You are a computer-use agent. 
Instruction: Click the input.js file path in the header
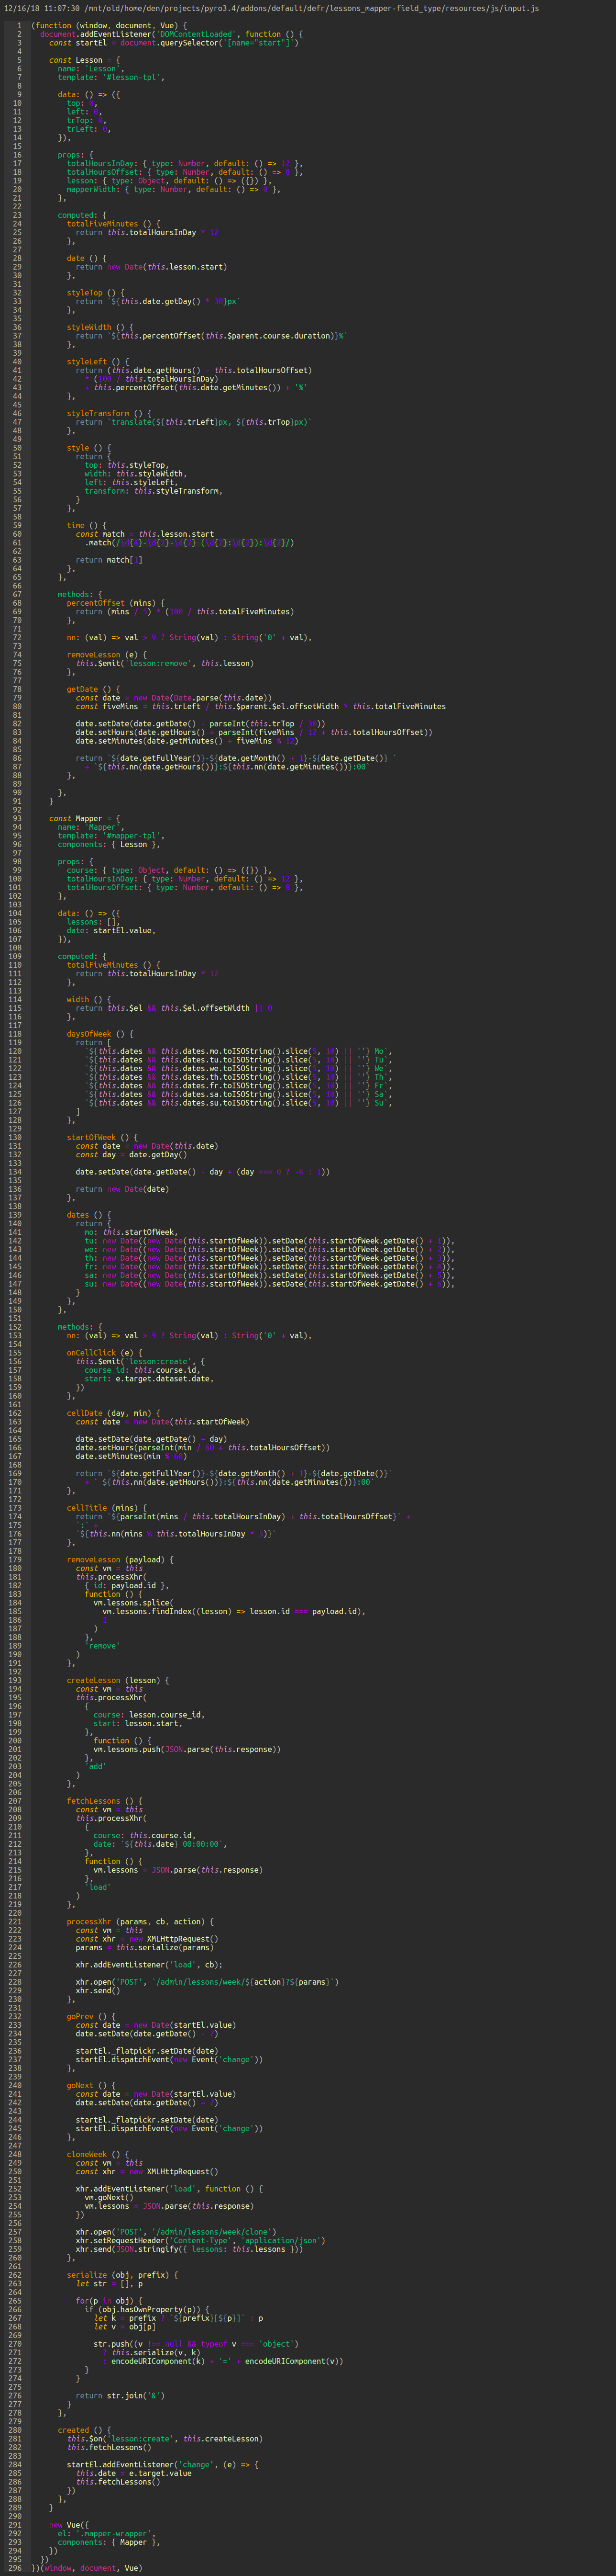click(x=311, y=8)
